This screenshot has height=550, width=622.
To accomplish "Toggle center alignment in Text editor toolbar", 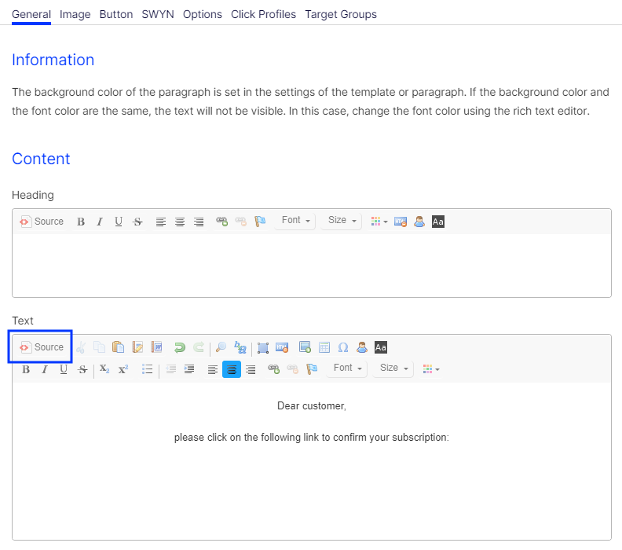I will pyautogui.click(x=232, y=369).
